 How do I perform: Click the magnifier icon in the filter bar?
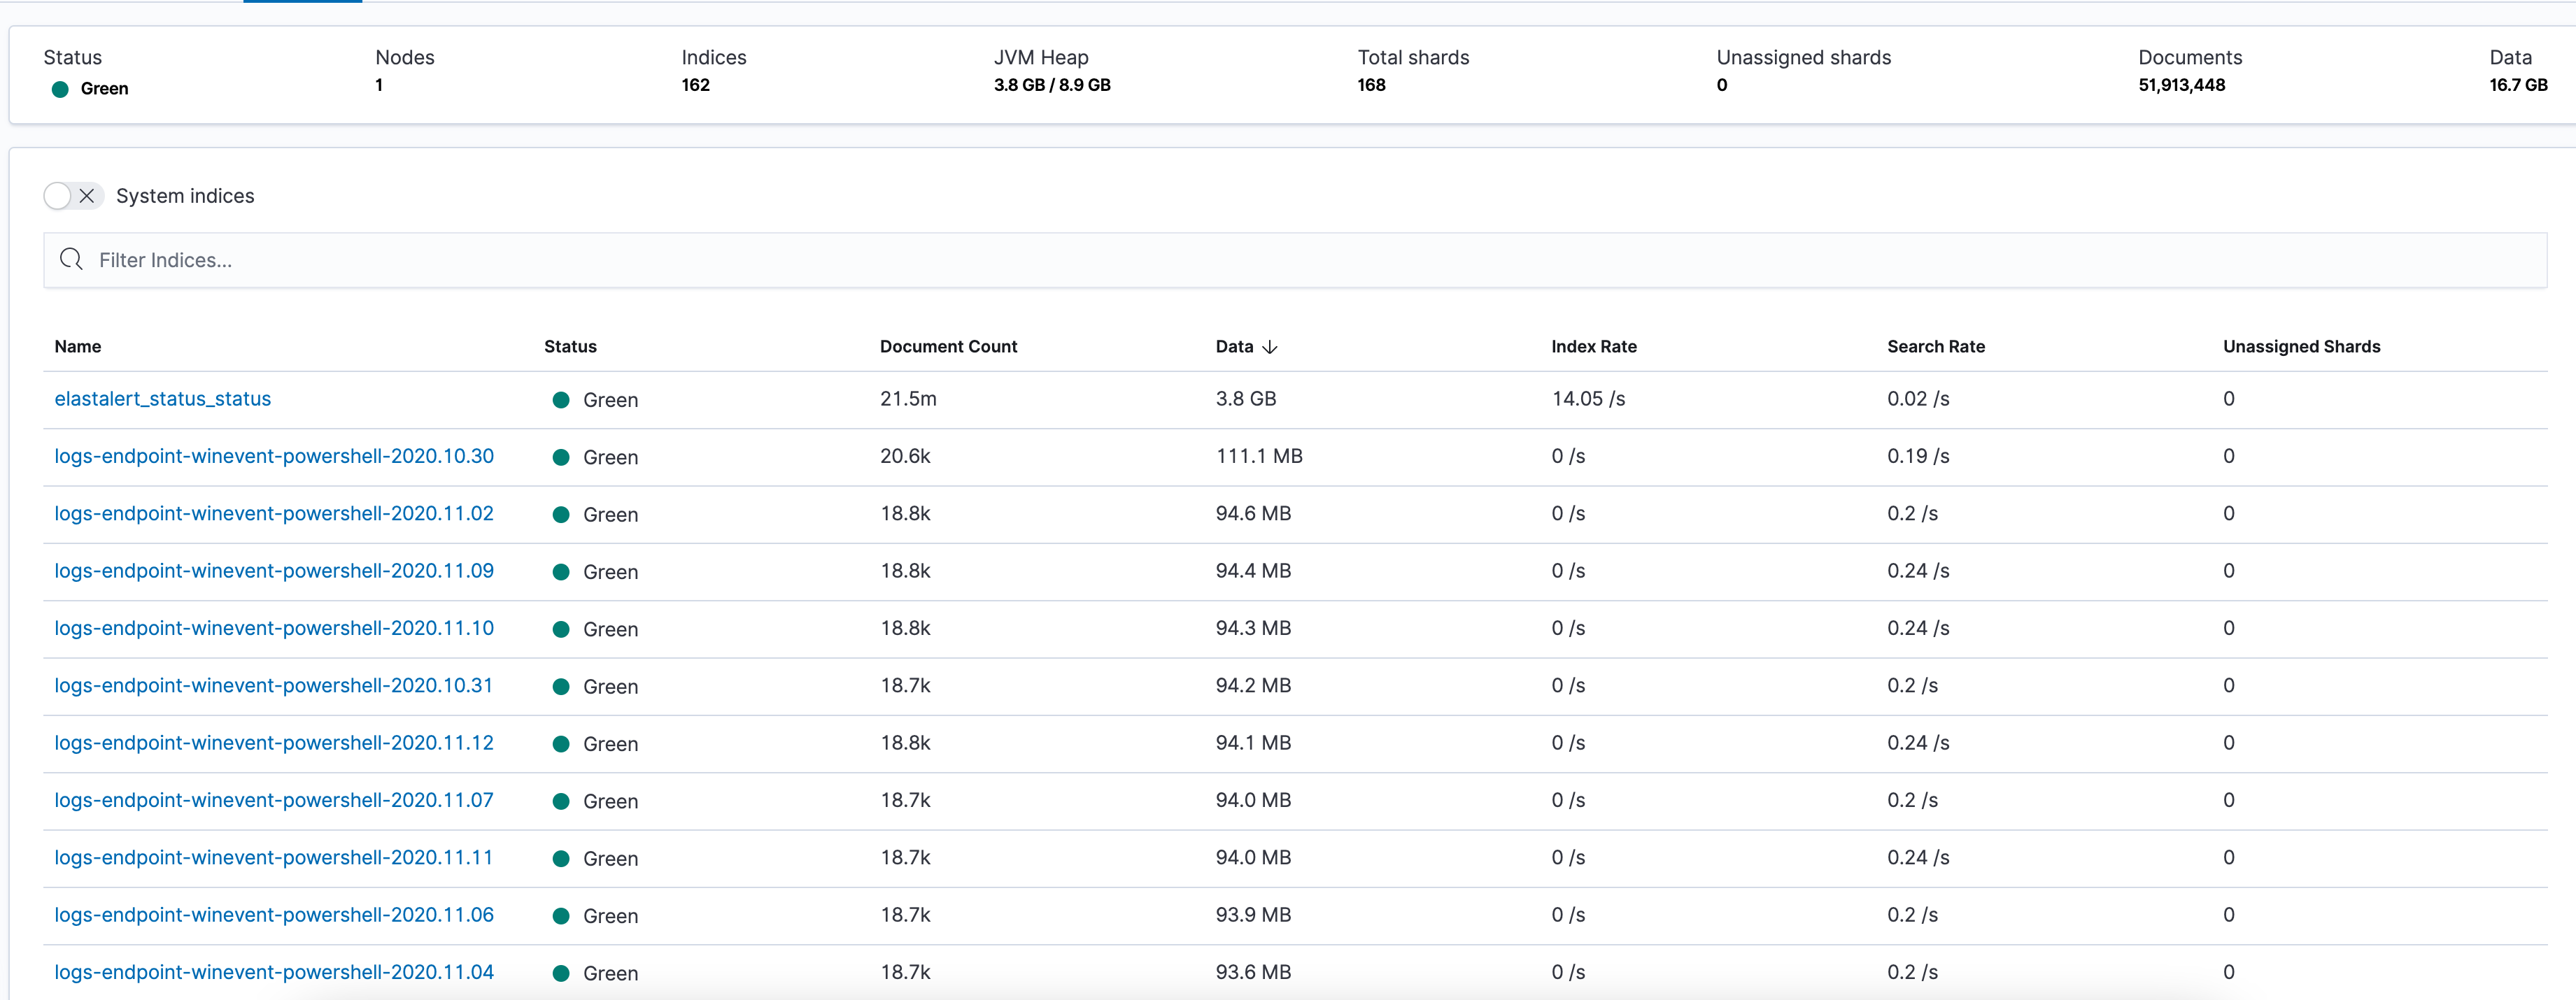(70, 259)
